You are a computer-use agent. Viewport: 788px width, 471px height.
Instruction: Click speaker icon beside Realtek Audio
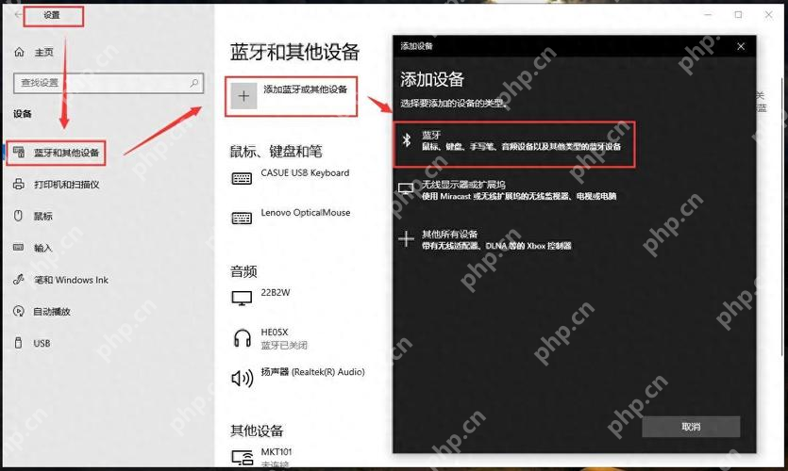tap(242, 378)
